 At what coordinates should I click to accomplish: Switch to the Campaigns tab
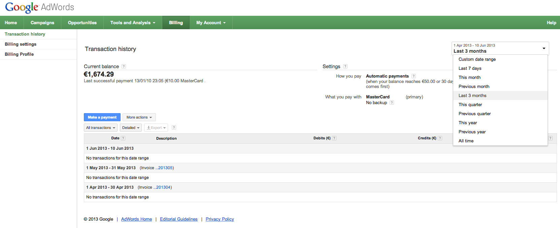[x=42, y=22]
